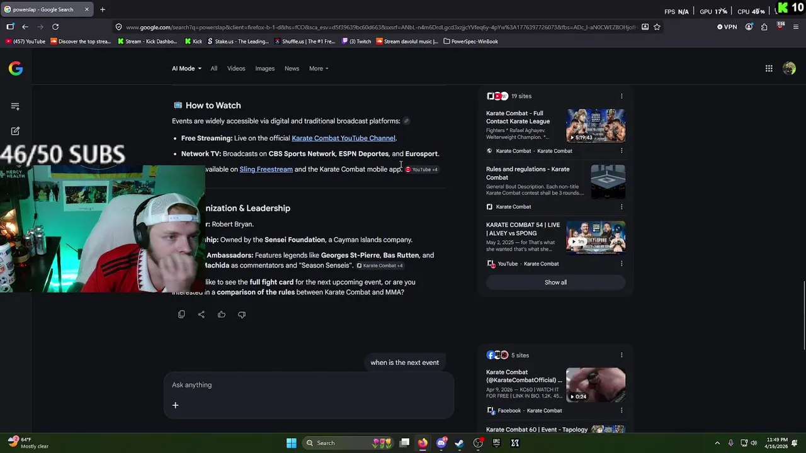This screenshot has height=453, width=806.
Task: Copy the AI response text
Action: click(x=181, y=315)
